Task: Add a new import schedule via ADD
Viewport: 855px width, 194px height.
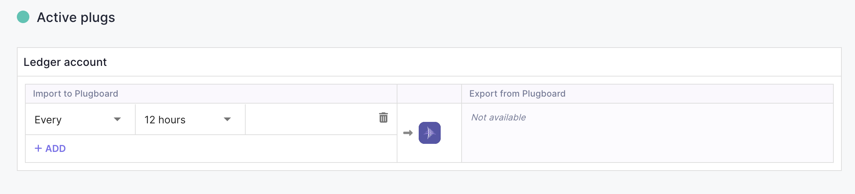Action: tap(50, 149)
